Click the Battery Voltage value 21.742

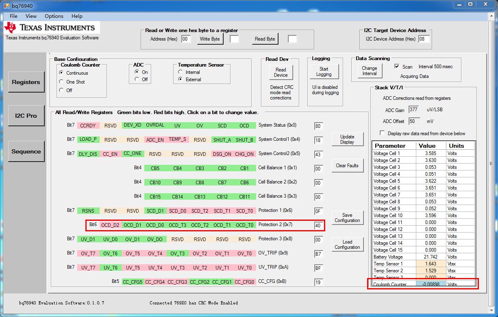click(x=431, y=257)
